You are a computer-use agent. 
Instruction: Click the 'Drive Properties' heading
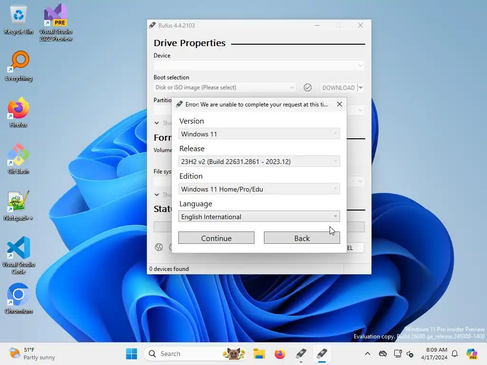(x=189, y=43)
